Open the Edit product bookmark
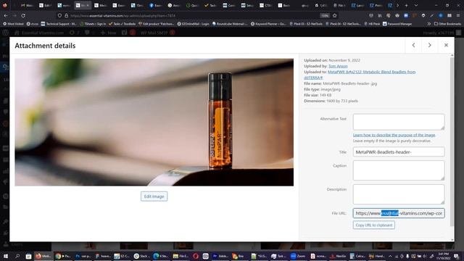464x261 pixels. (157, 24)
